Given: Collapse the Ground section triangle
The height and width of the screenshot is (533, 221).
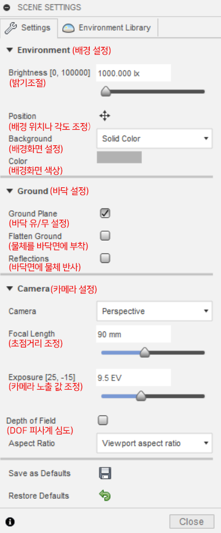Looking at the screenshot, I should pos(10,191).
